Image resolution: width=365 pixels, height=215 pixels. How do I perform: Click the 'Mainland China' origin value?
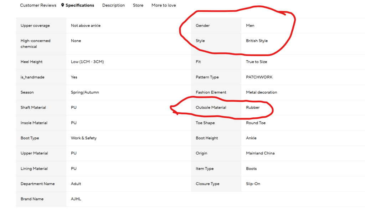(260, 153)
